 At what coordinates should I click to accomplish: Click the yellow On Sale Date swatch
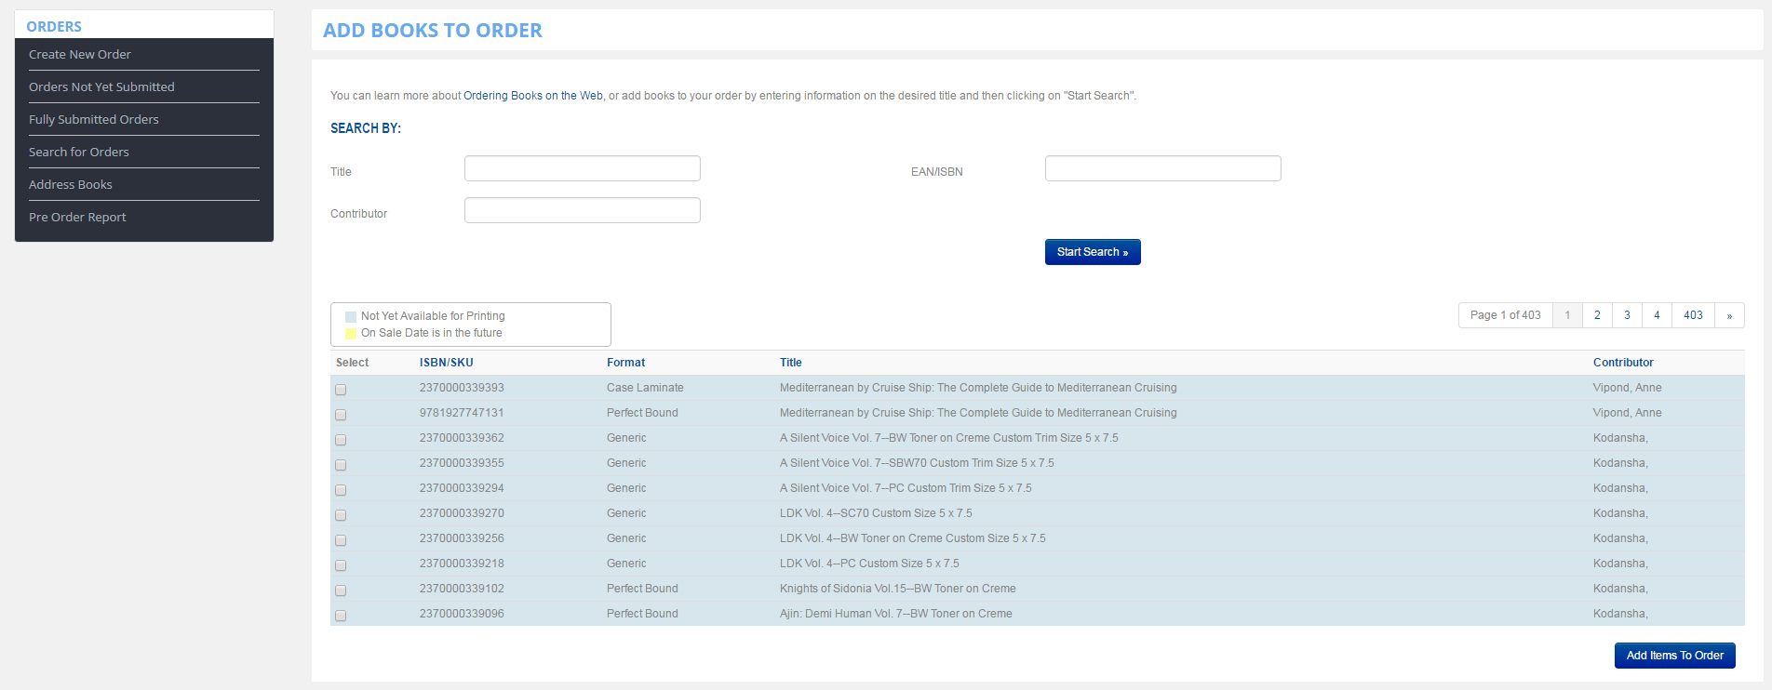[x=351, y=334]
